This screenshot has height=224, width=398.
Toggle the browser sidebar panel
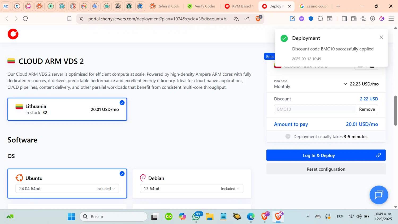point(344,19)
